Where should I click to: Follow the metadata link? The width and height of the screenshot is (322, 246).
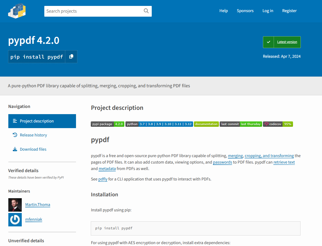coord(107,169)
